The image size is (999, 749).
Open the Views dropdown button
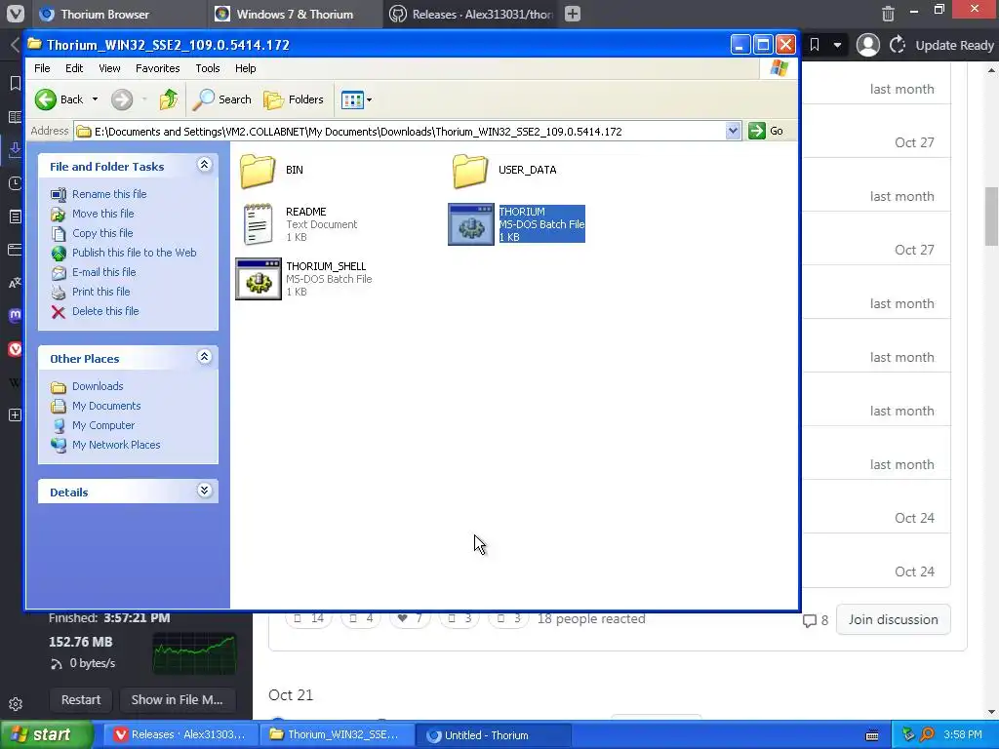pyautogui.click(x=356, y=99)
